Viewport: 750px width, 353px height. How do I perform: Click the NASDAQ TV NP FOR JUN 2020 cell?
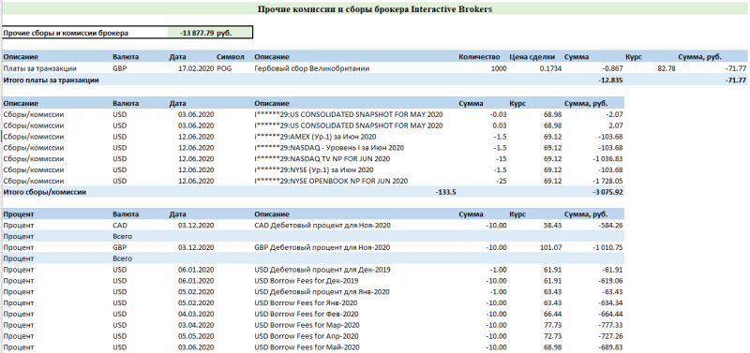click(322, 159)
